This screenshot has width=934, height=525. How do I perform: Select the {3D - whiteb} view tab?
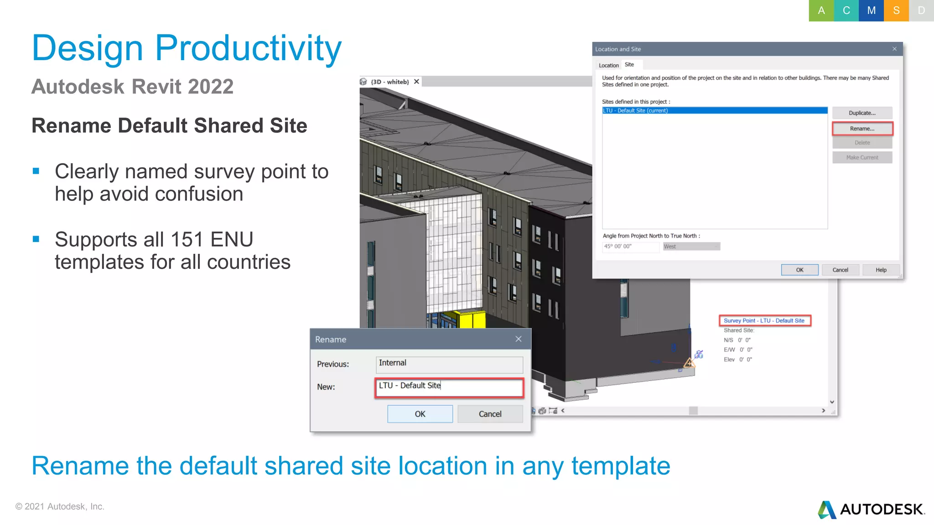pos(390,82)
